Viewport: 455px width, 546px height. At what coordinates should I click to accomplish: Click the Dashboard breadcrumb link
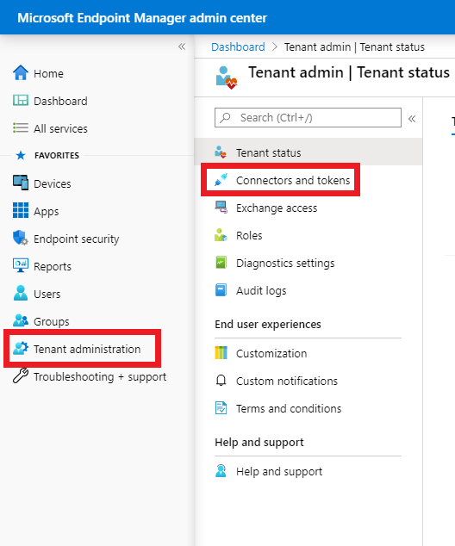click(238, 47)
